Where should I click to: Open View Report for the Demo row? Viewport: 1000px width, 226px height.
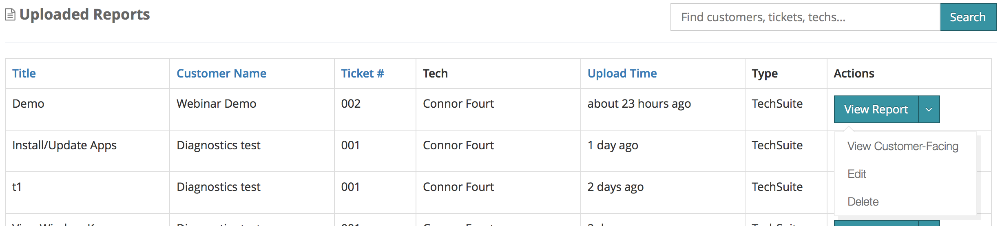pyautogui.click(x=876, y=109)
